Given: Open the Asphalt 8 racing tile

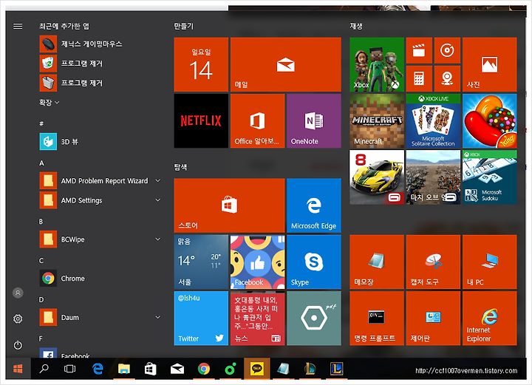Looking at the screenshot, I should click(x=377, y=177).
